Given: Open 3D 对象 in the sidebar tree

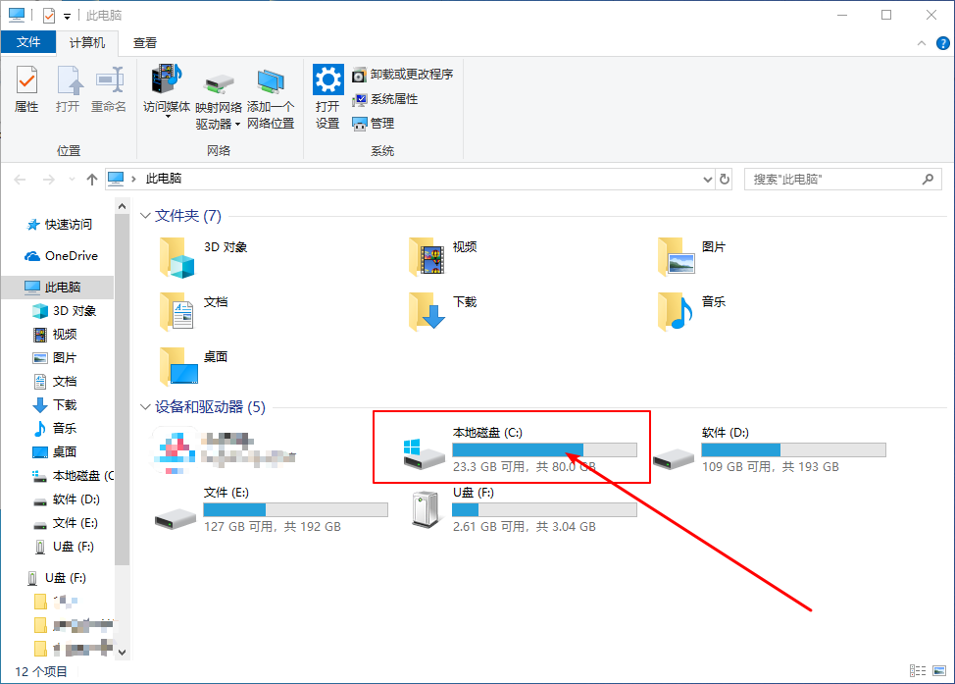Looking at the screenshot, I should (64, 311).
